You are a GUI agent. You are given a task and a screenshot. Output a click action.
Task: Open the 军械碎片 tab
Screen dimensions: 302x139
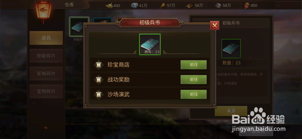[46, 73]
